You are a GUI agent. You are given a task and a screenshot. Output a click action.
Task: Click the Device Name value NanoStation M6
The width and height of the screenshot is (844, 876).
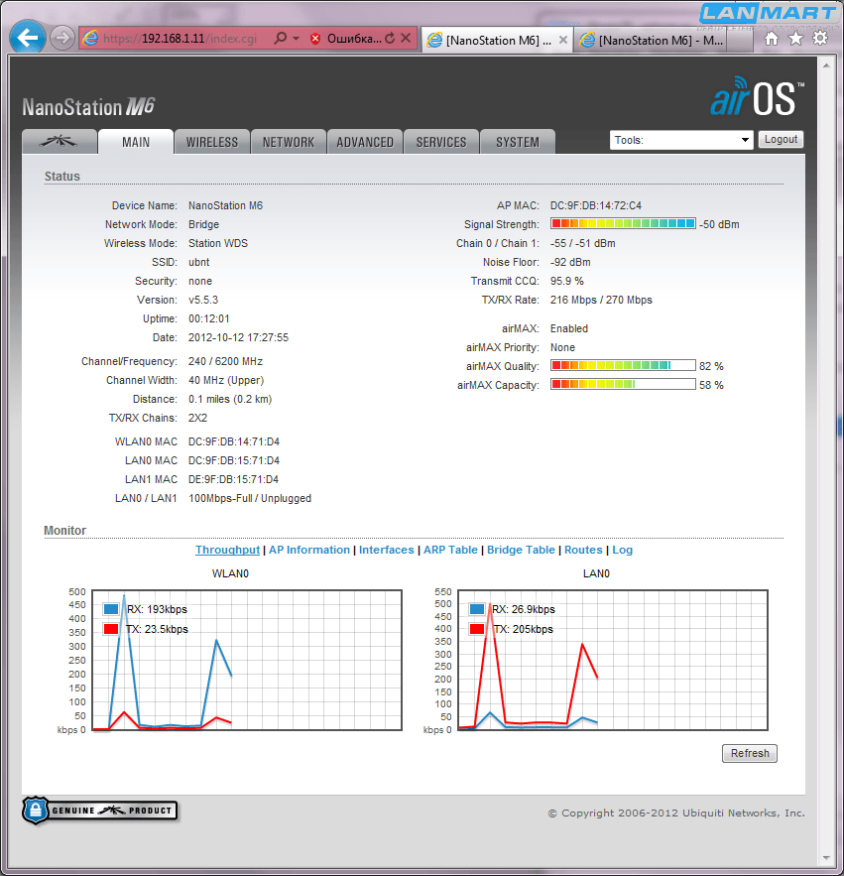(x=225, y=205)
